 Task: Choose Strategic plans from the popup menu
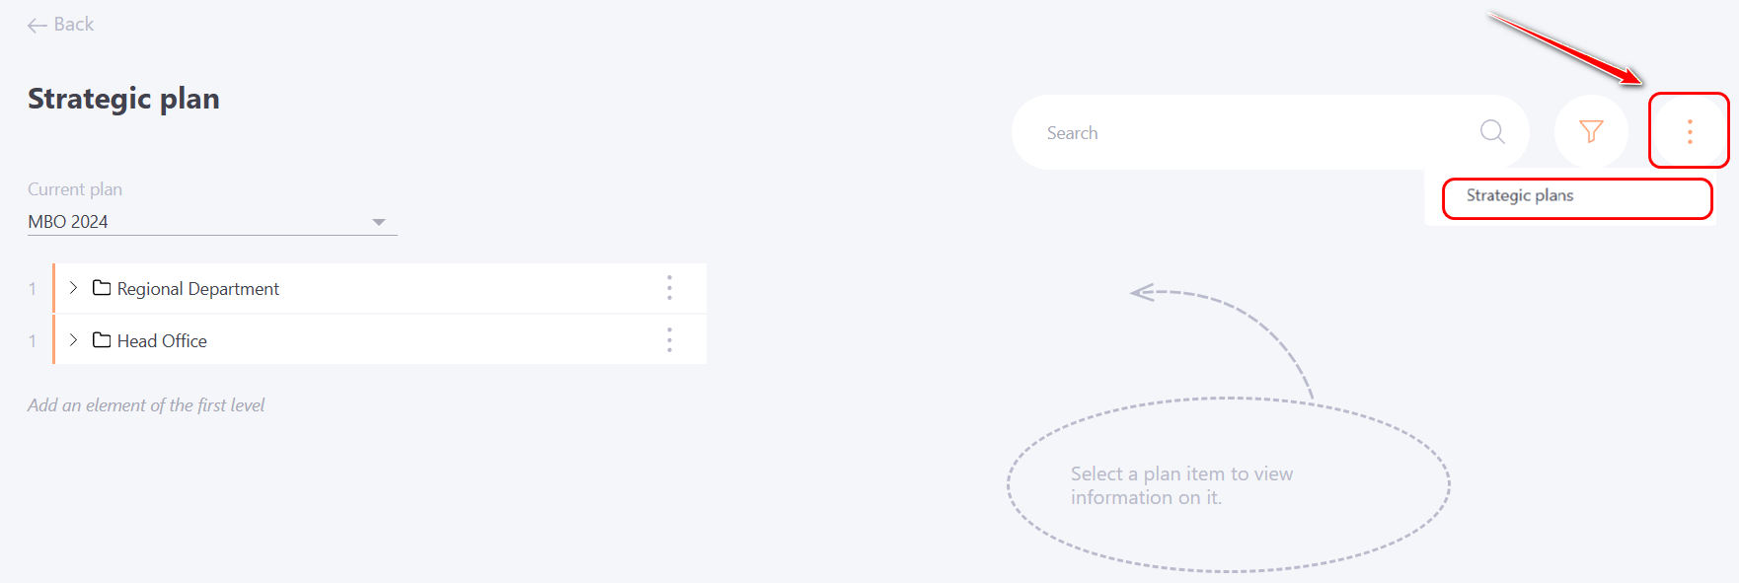[1520, 195]
